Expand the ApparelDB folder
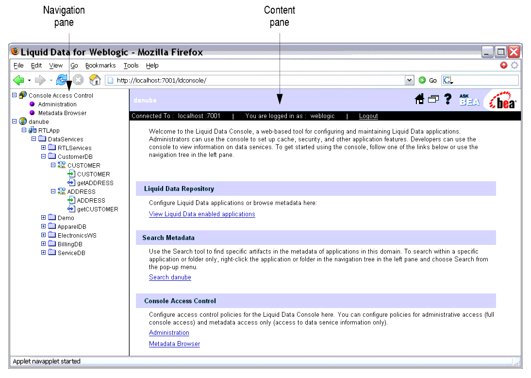 coord(43,226)
